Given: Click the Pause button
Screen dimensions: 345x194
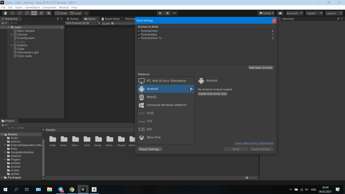Looking at the screenshot, I should coord(167,13).
